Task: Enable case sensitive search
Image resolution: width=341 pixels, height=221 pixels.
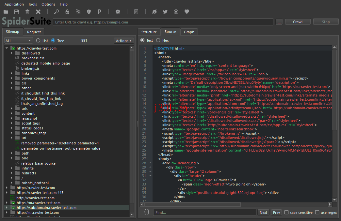Action: (286, 212)
